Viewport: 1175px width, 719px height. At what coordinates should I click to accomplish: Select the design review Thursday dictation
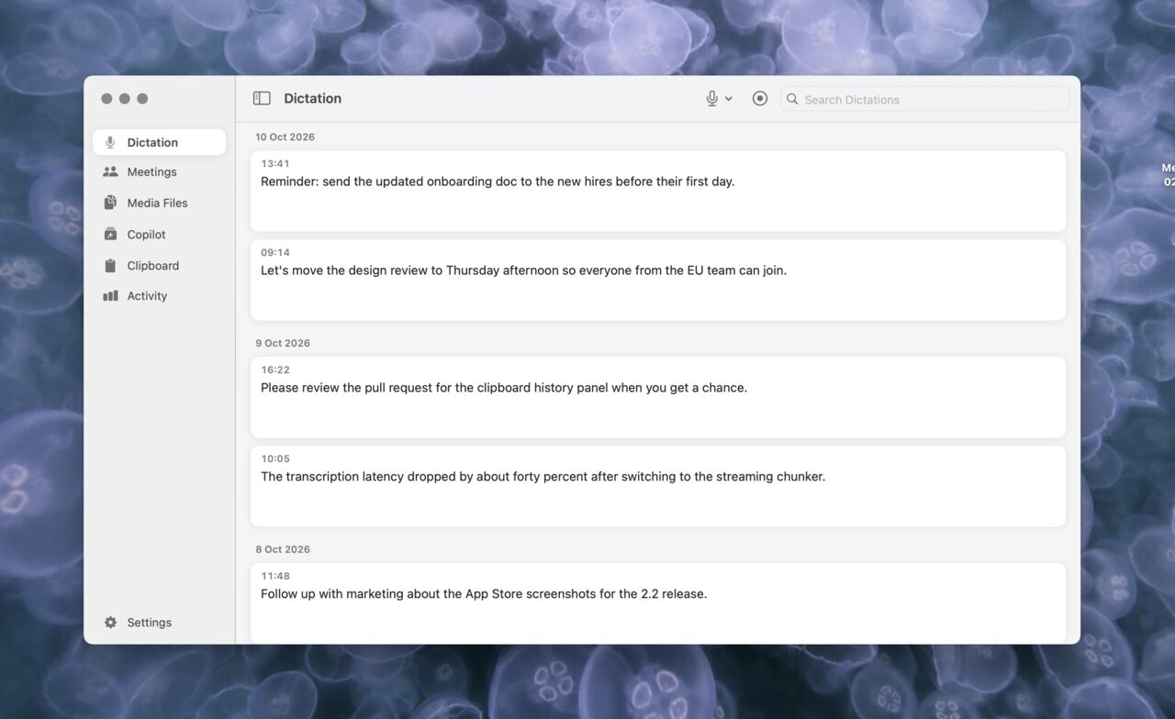pyautogui.click(x=658, y=280)
